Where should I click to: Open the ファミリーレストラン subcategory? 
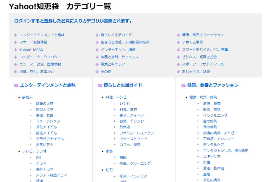(x=137, y=133)
